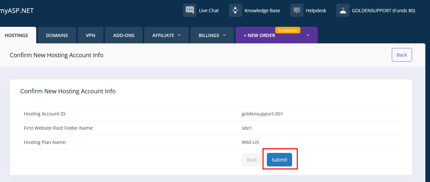The width and height of the screenshot is (430, 182).
Task: Switch to the HOSTINGS tab
Action: click(x=16, y=35)
